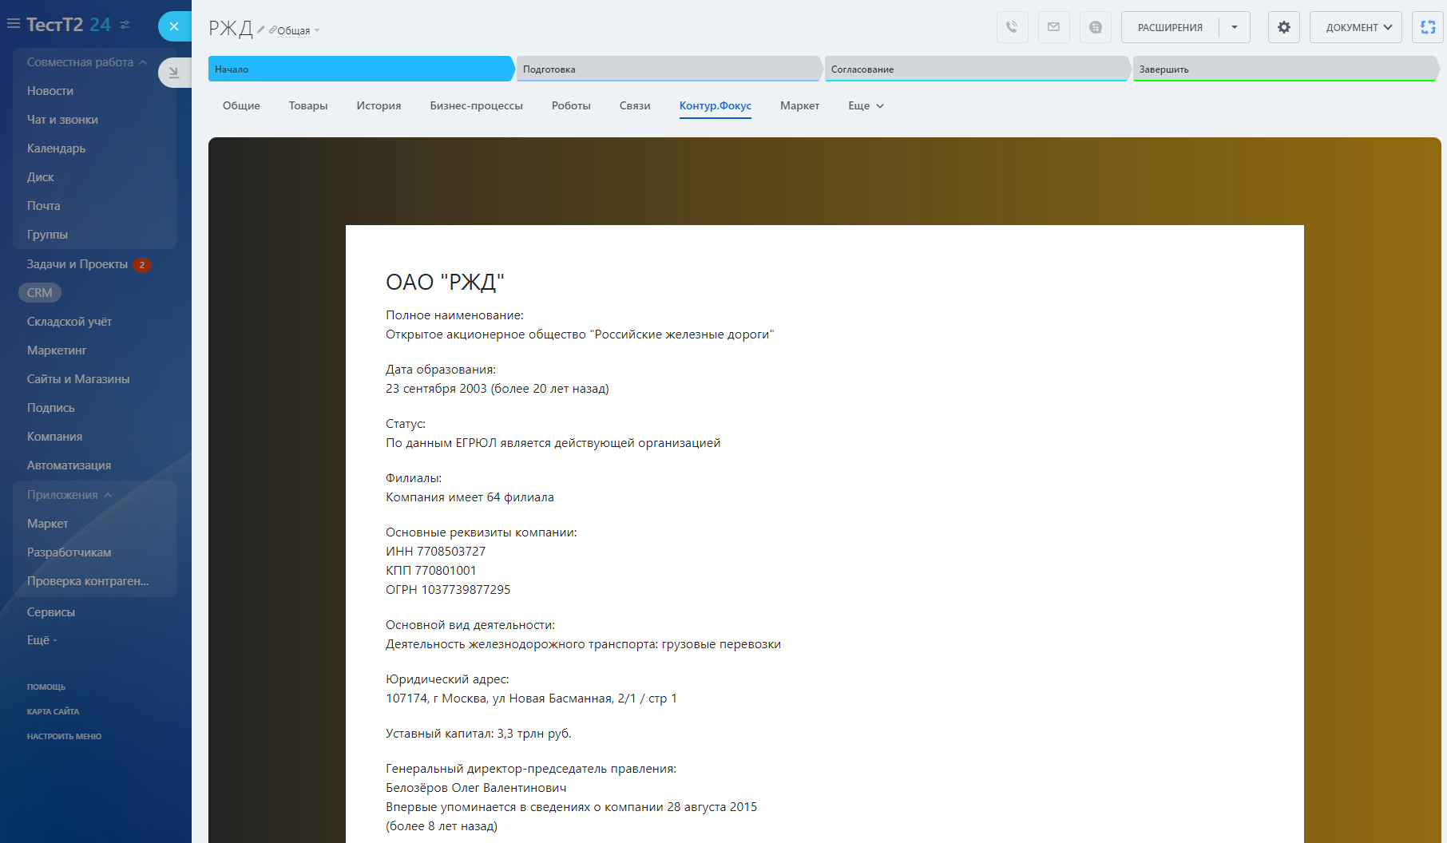The height and width of the screenshot is (843, 1447).
Task: Open Диск in the sidebar
Action: click(x=41, y=177)
